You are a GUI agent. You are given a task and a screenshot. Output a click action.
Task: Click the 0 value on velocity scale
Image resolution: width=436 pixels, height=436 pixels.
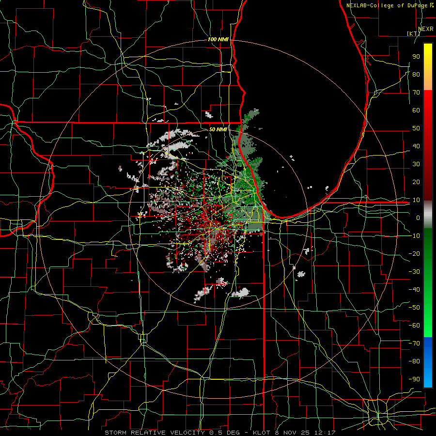tap(418, 218)
